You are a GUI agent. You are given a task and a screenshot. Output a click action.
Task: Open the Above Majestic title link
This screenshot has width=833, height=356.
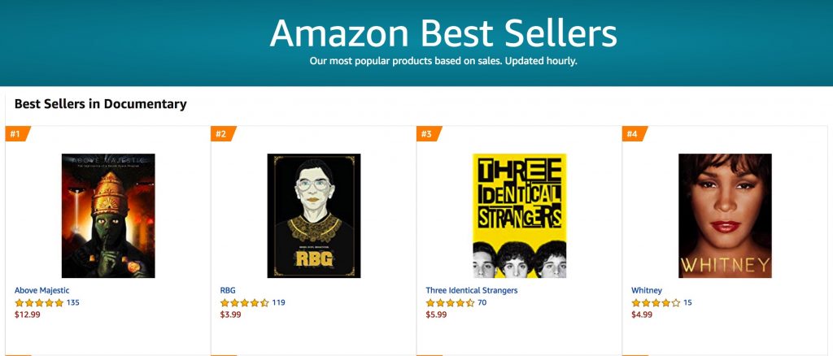[42, 290]
